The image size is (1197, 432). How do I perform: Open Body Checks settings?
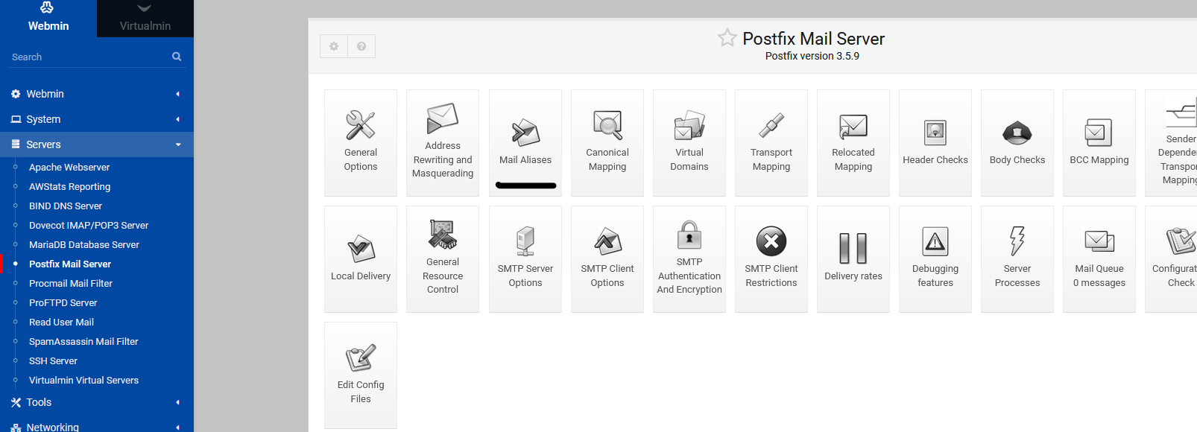pyautogui.click(x=1017, y=143)
